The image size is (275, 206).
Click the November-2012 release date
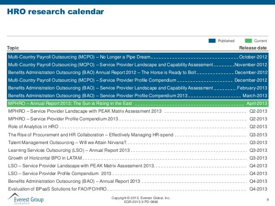[251, 65]
